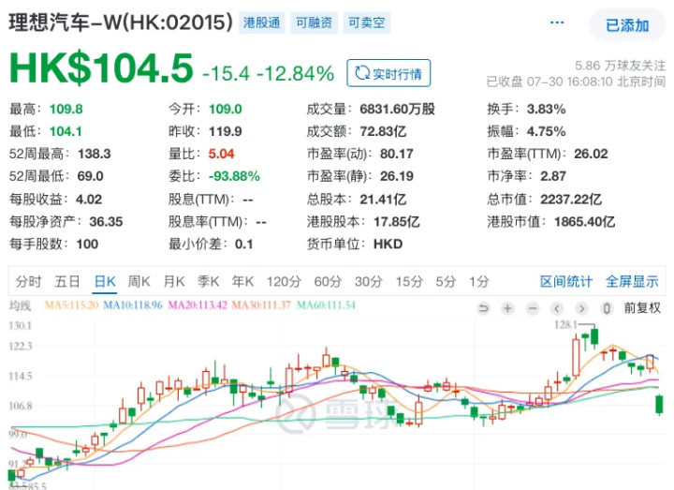Viewport: 674px width, 490px height.
Task: Click the 理想汽车-W(HK:02015) stock title
Action: tap(121, 22)
